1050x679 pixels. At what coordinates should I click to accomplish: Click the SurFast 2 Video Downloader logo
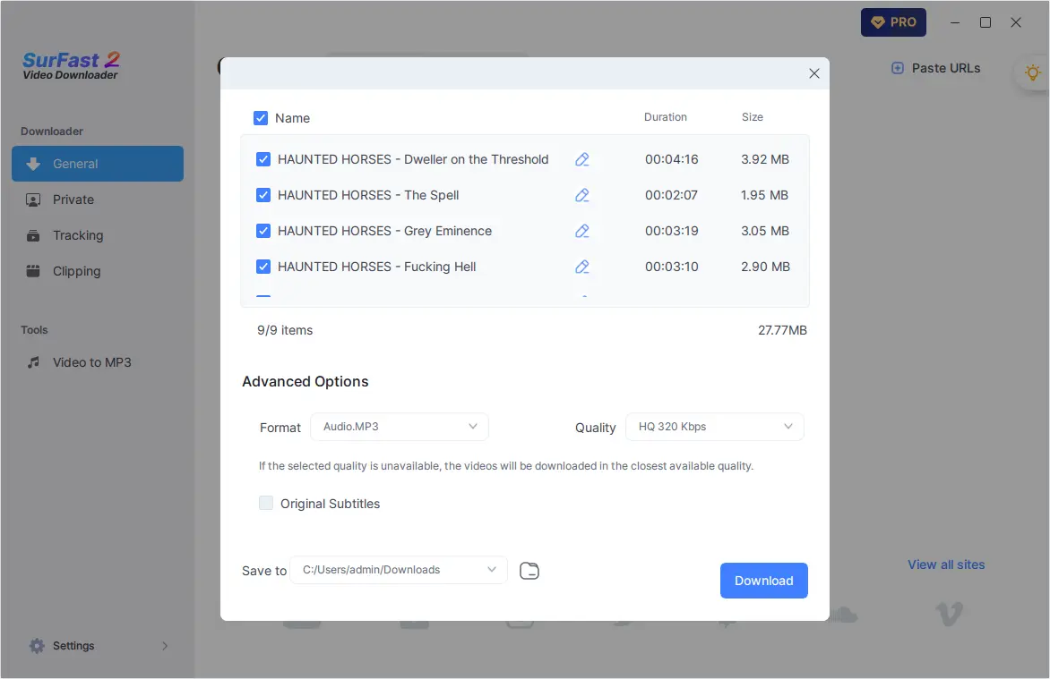pos(71,65)
